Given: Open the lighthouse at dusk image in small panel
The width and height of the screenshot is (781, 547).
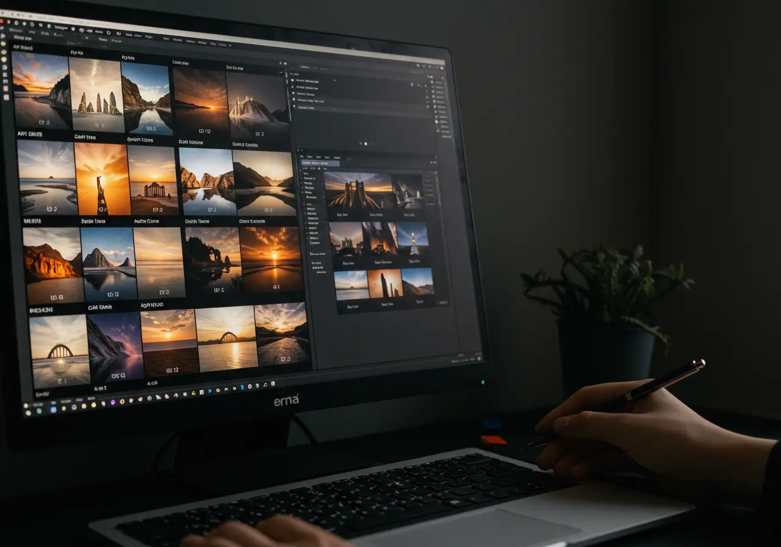Looking at the screenshot, I should pos(412,238).
